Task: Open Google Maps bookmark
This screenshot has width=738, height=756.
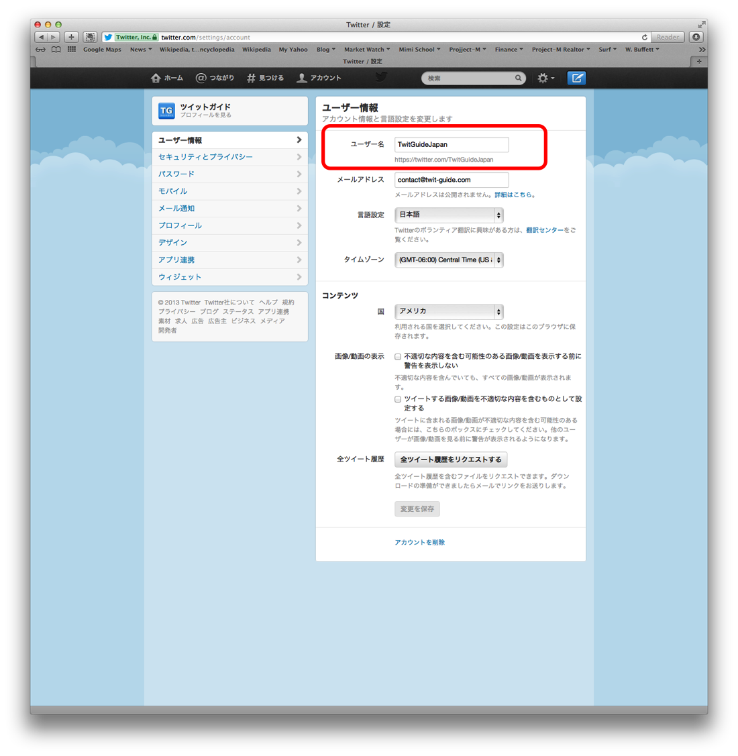Action: (x=102, y=49)
